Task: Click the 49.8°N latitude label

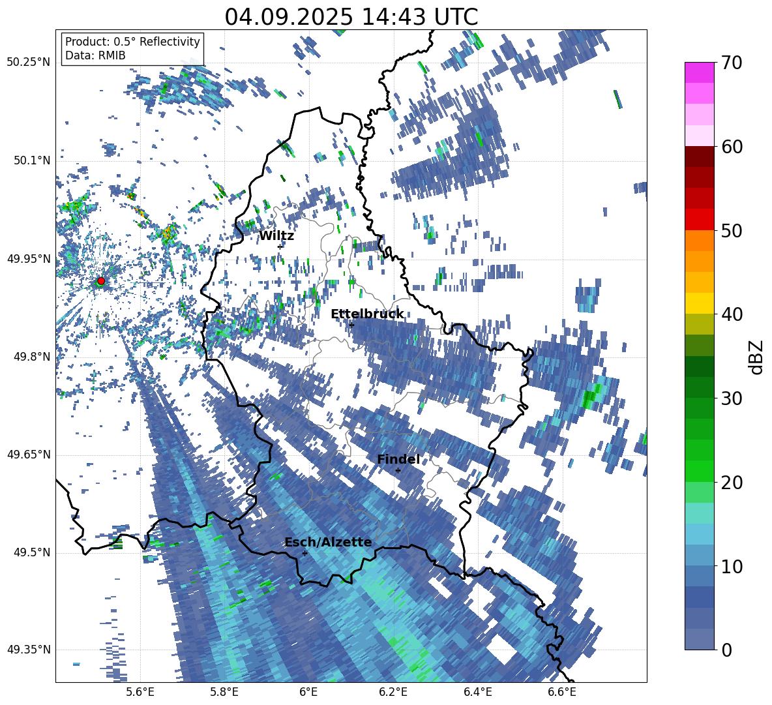Action: pos(31,357)
